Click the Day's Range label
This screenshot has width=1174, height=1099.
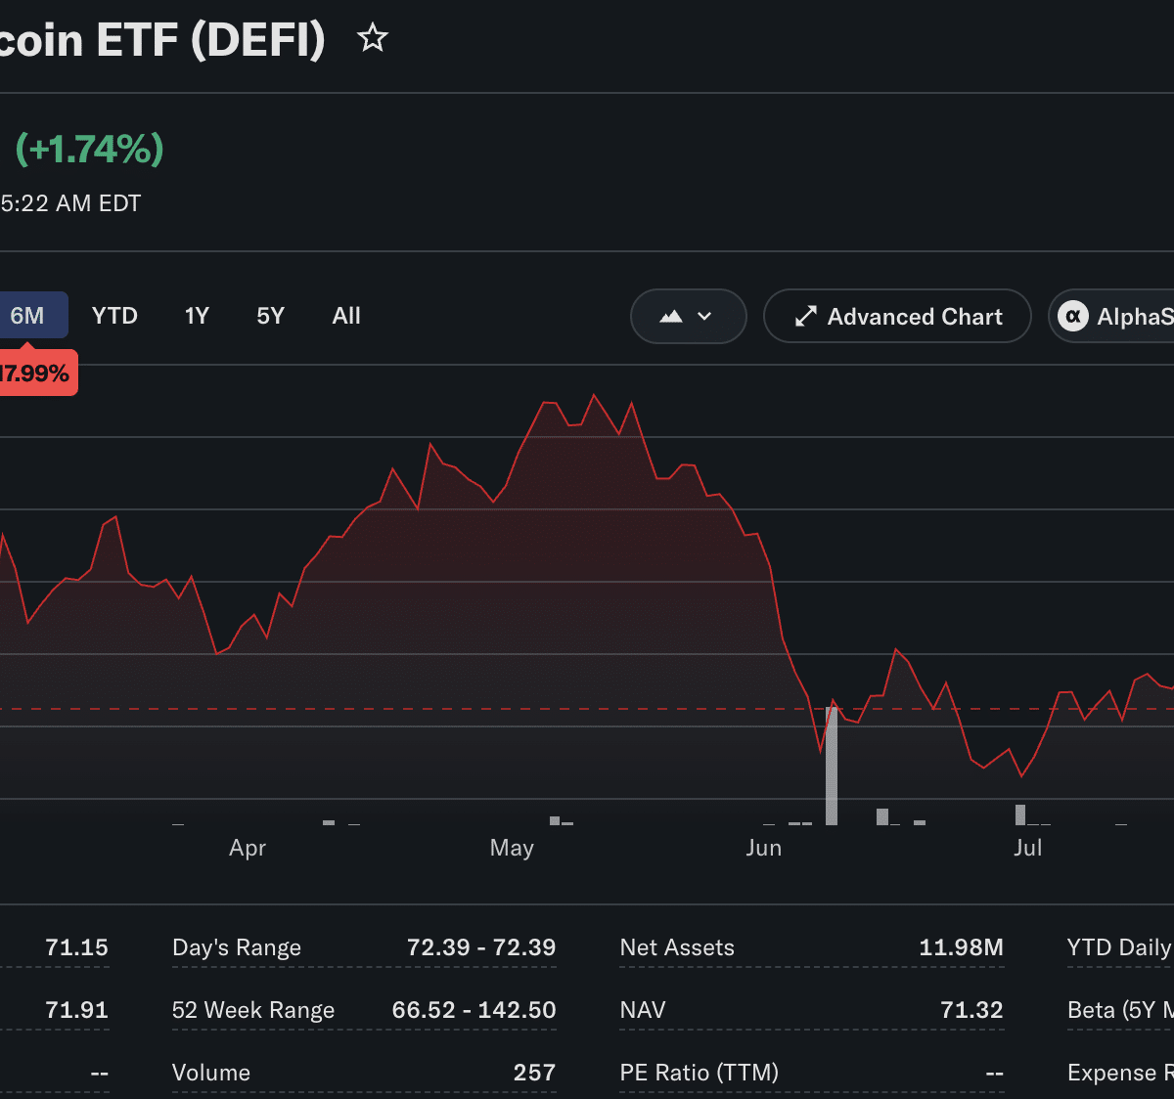click(237, 947)
